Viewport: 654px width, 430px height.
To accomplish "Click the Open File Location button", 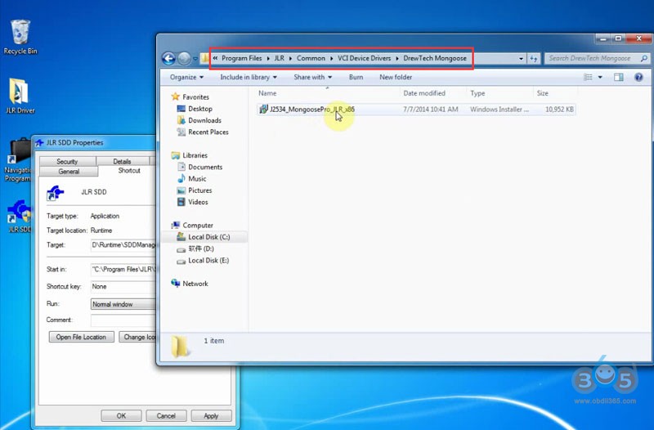I will click(x=81, y=337).
